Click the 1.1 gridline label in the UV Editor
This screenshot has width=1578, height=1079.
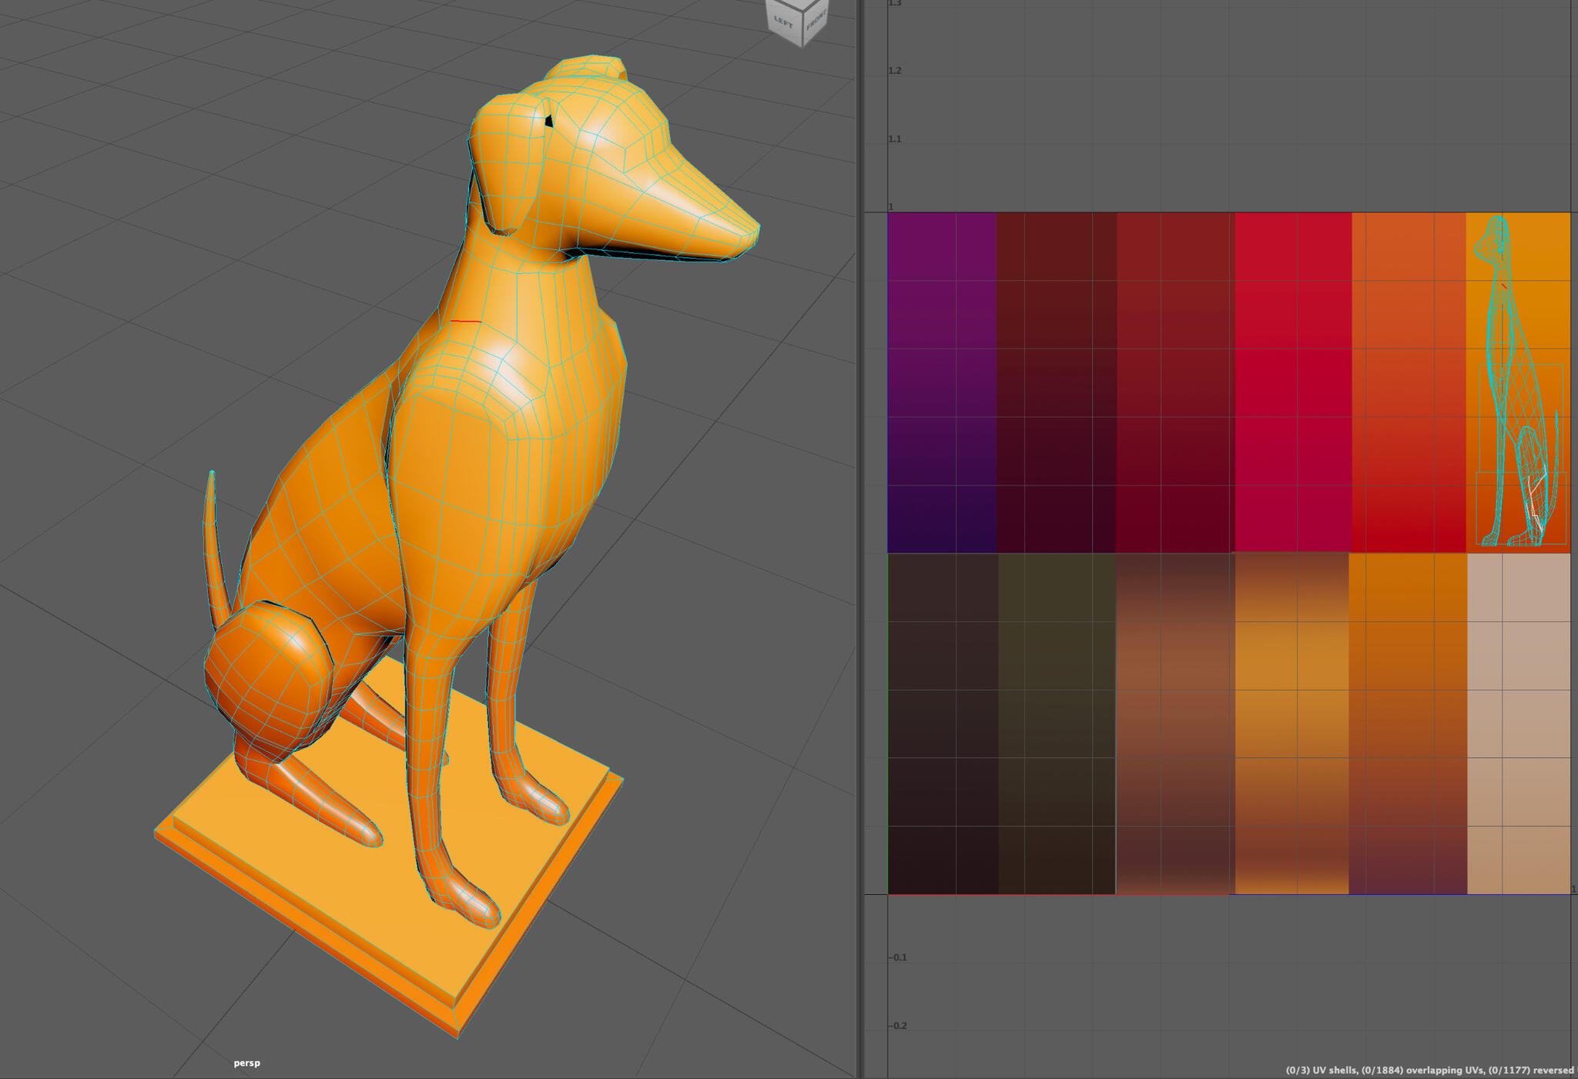click(896, 139)
